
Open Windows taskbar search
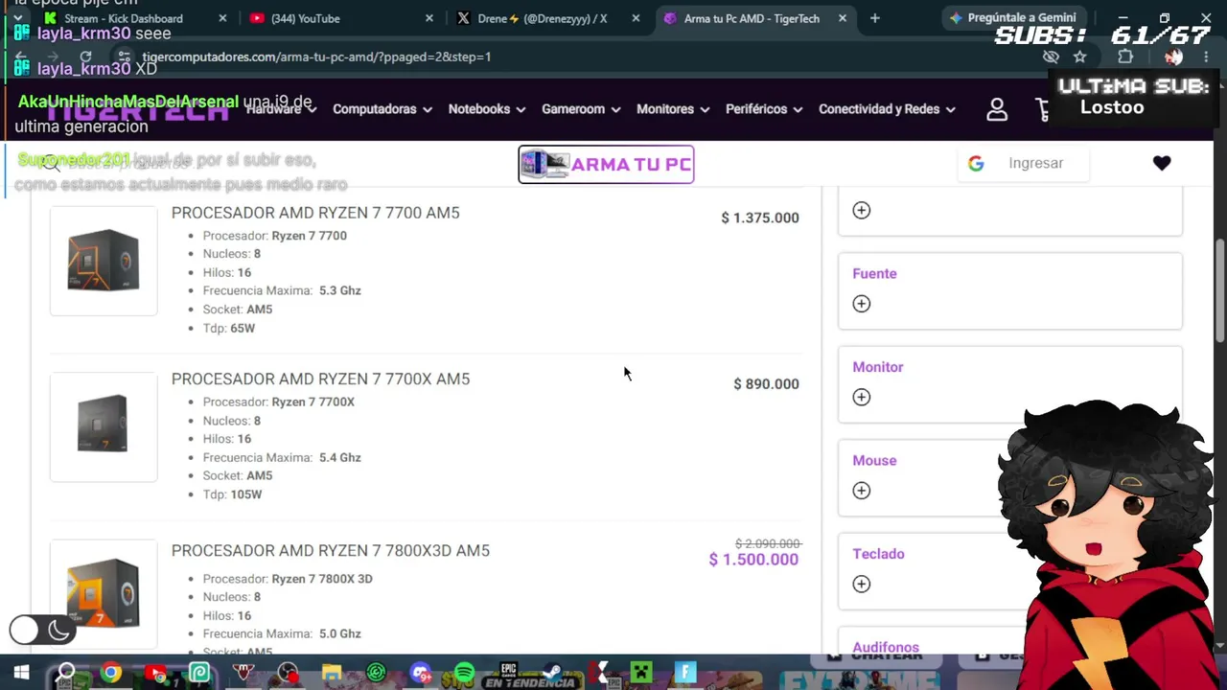[x=65, y=673]
